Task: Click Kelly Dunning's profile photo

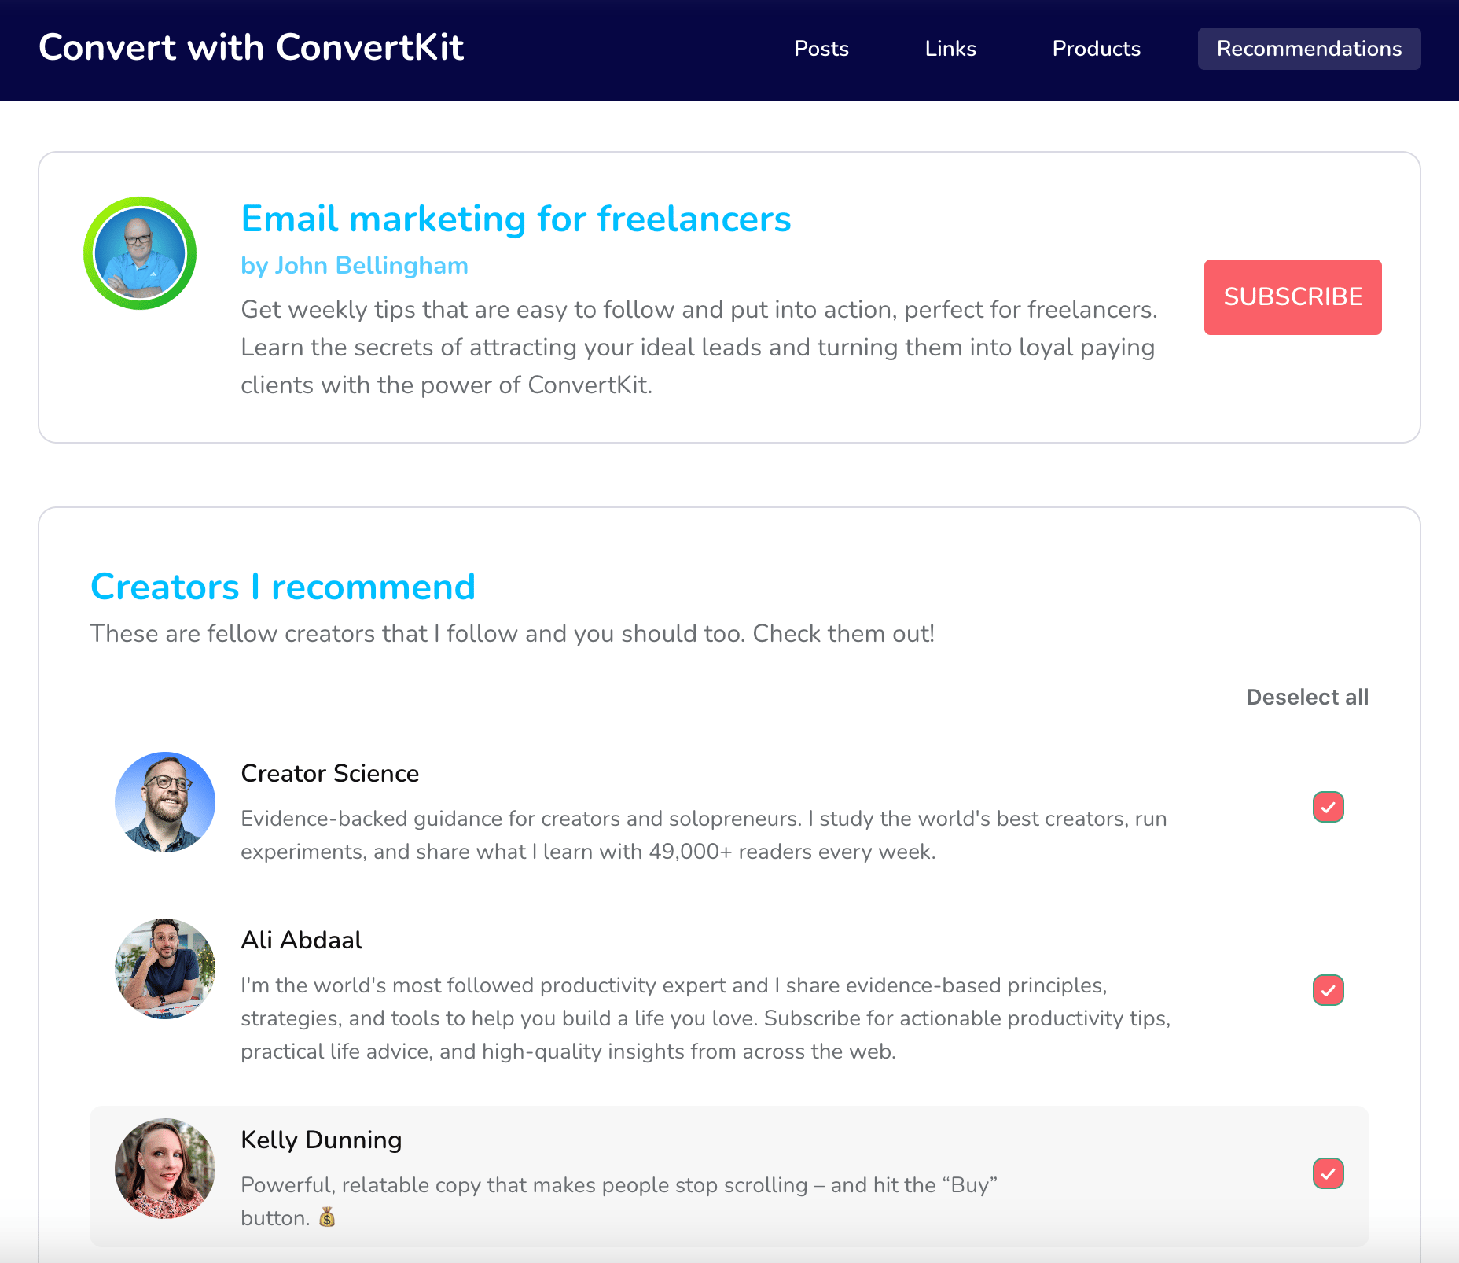Action: 165,1169
